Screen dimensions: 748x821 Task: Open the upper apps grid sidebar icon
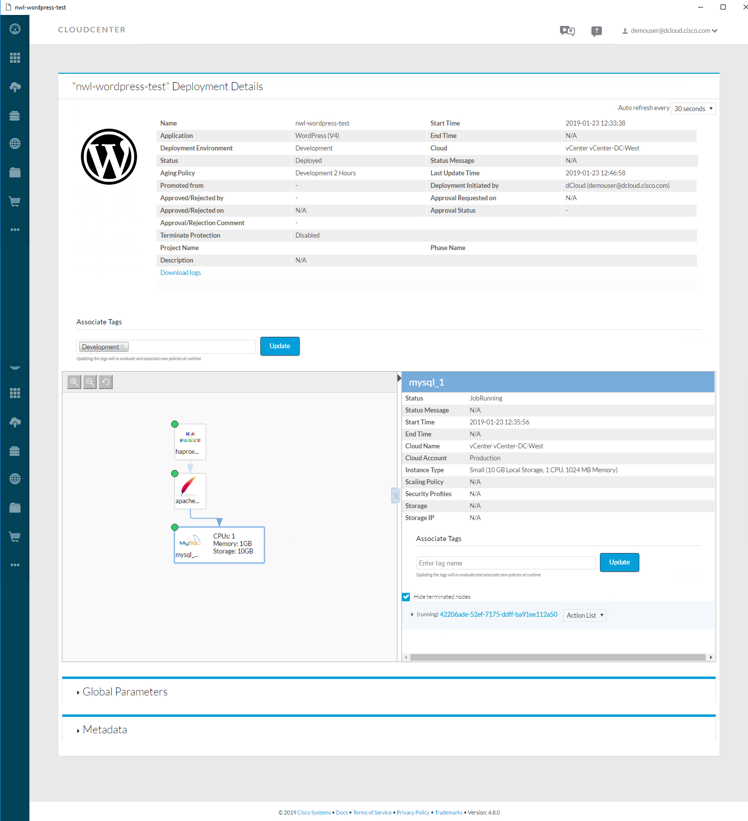click(15, 58)
